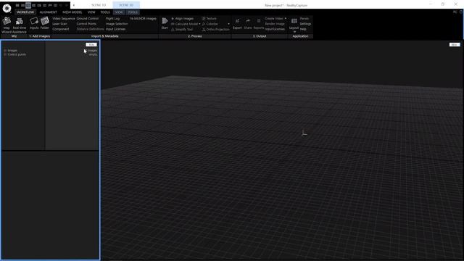
Task: Import Control Points
Action: 86,24
